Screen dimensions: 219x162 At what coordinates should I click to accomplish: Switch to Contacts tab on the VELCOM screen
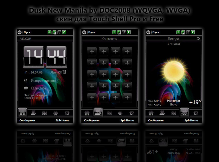coord(33,113)
